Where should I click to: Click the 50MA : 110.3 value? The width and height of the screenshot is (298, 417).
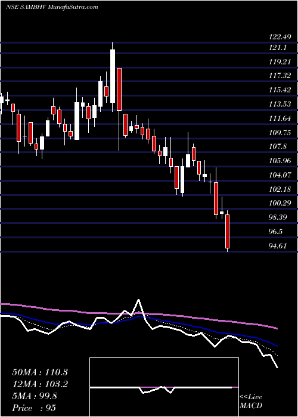tap(40, 372)
